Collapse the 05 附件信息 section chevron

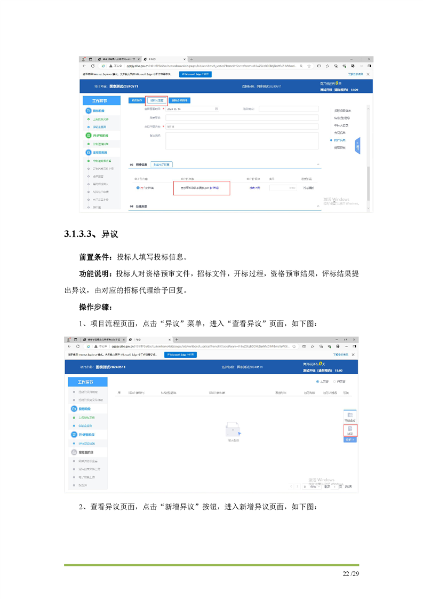(318, 164)
